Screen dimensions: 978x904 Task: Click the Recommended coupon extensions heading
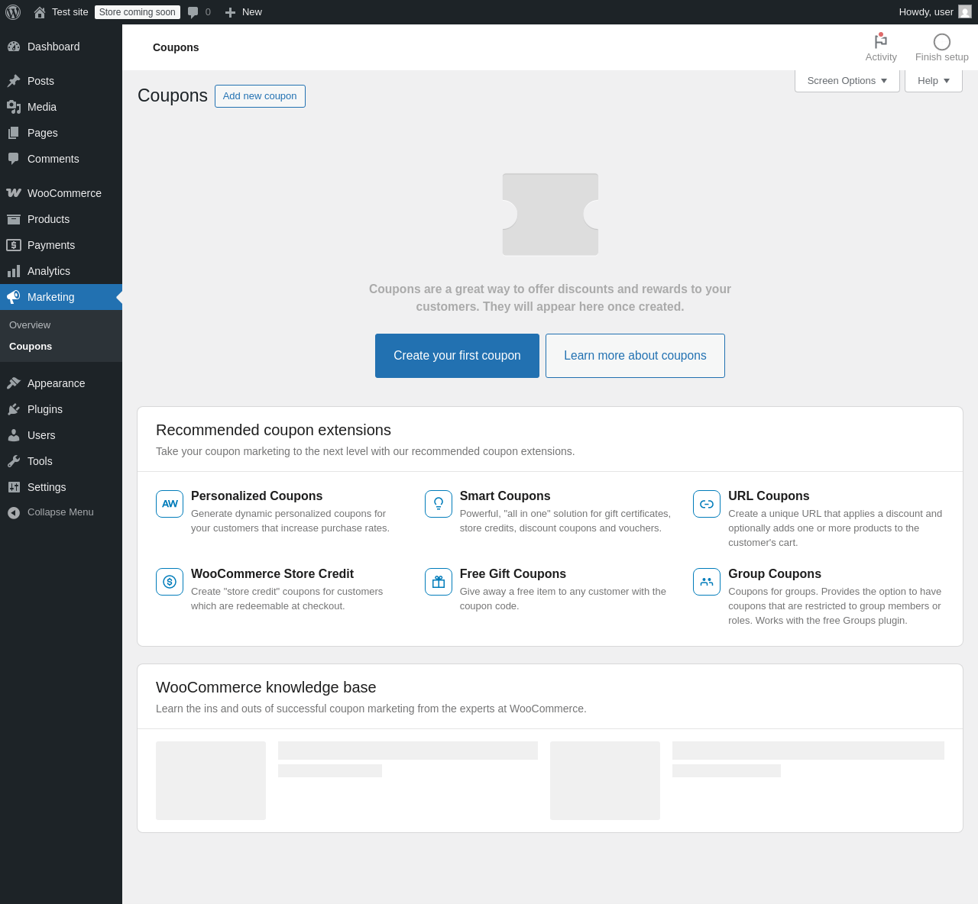tap(274, 430)
